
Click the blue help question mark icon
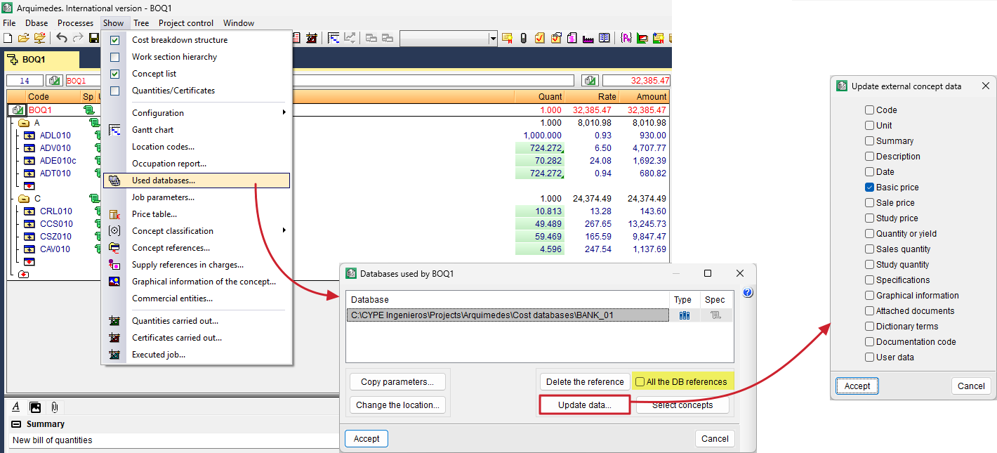click(748, 293)
